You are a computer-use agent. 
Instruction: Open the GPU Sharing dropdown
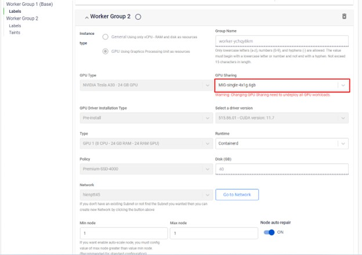pyautogui.click(x=282, y=85)
